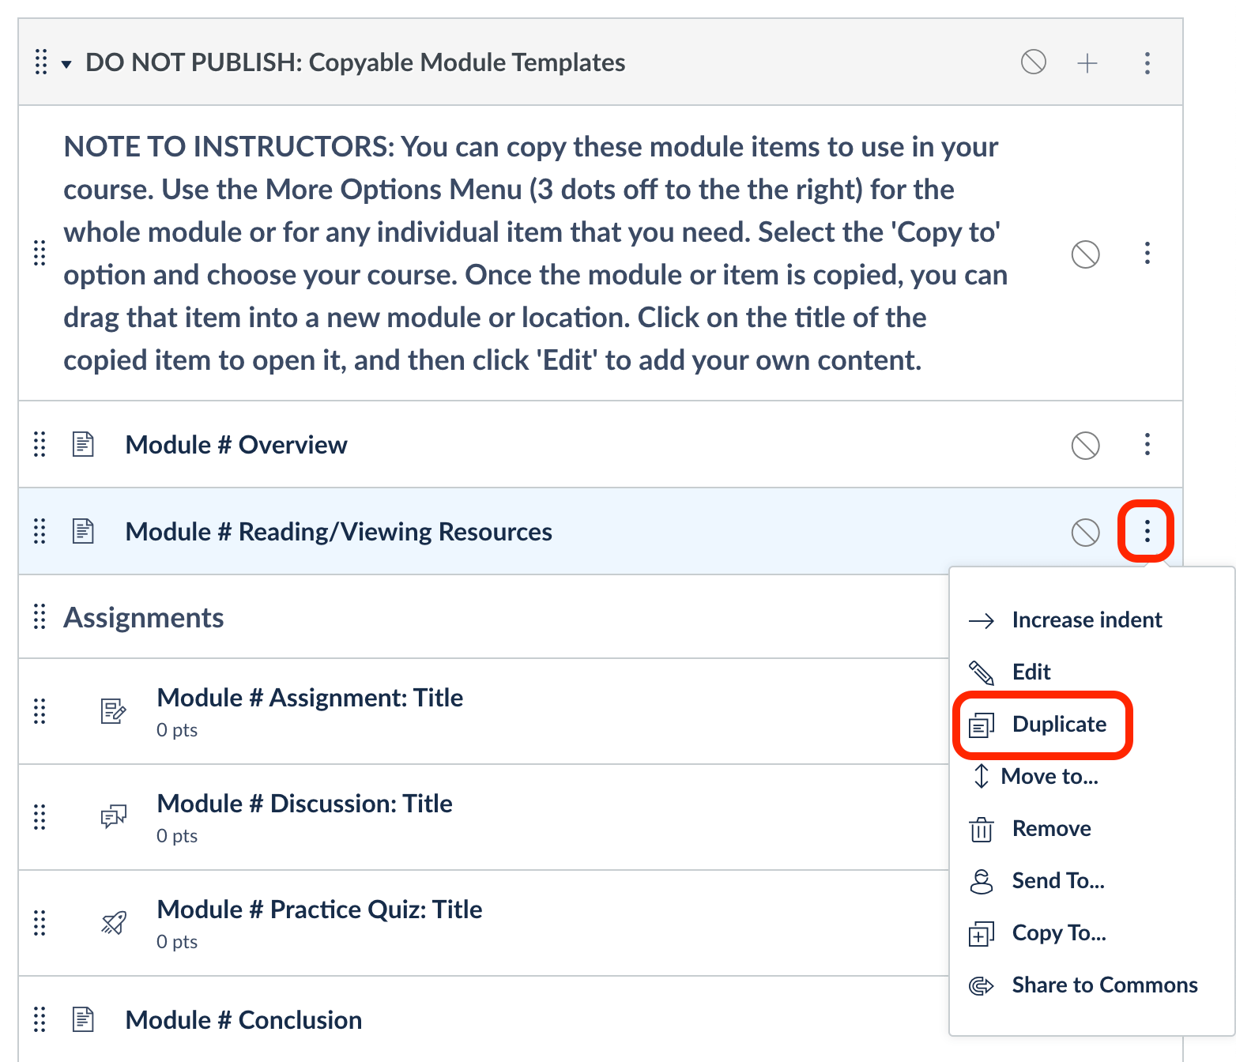Grab drag handle of Note to Instructors
Image resolution: width=1236 pixels, height=1062 pixels.
click(40, 253)
